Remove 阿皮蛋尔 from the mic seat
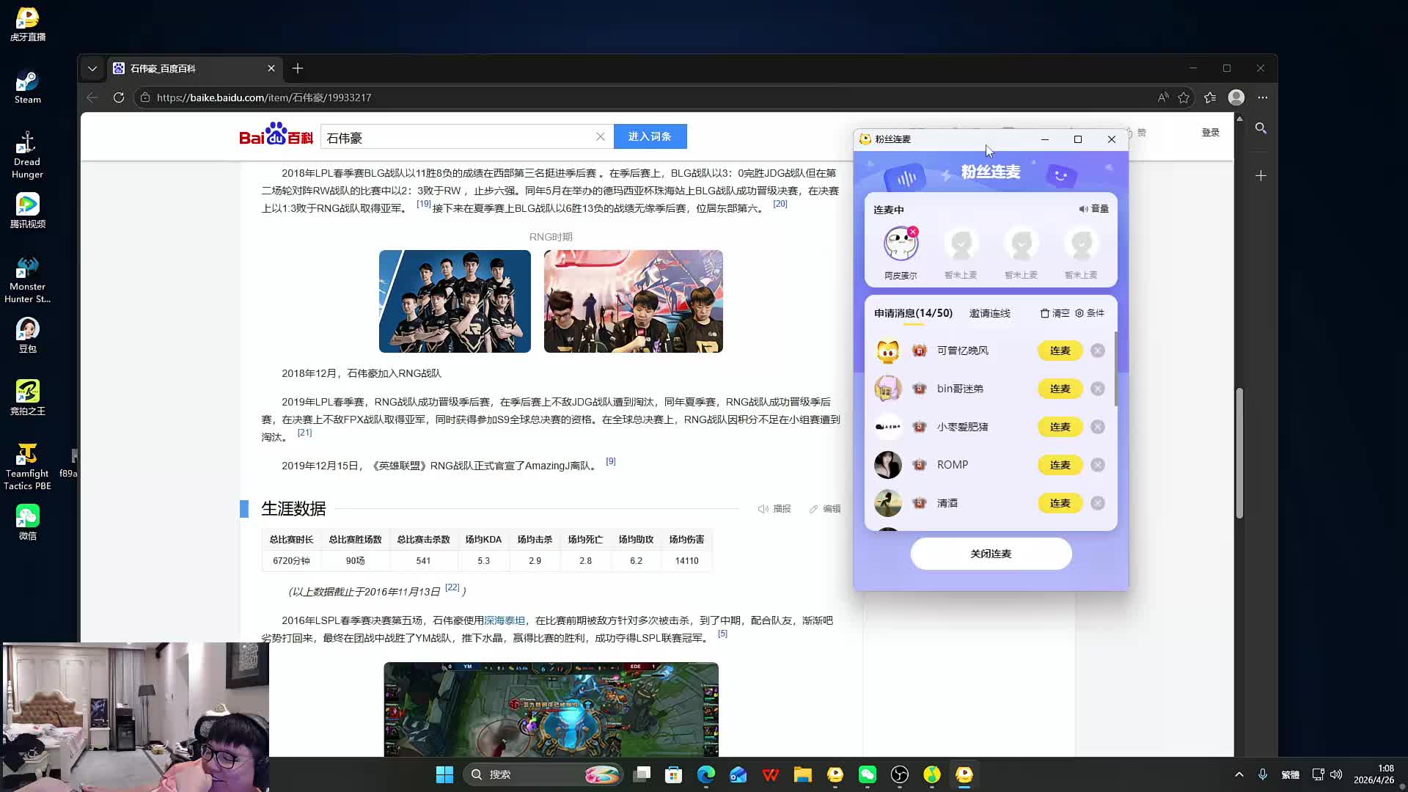 coord(913,232)
